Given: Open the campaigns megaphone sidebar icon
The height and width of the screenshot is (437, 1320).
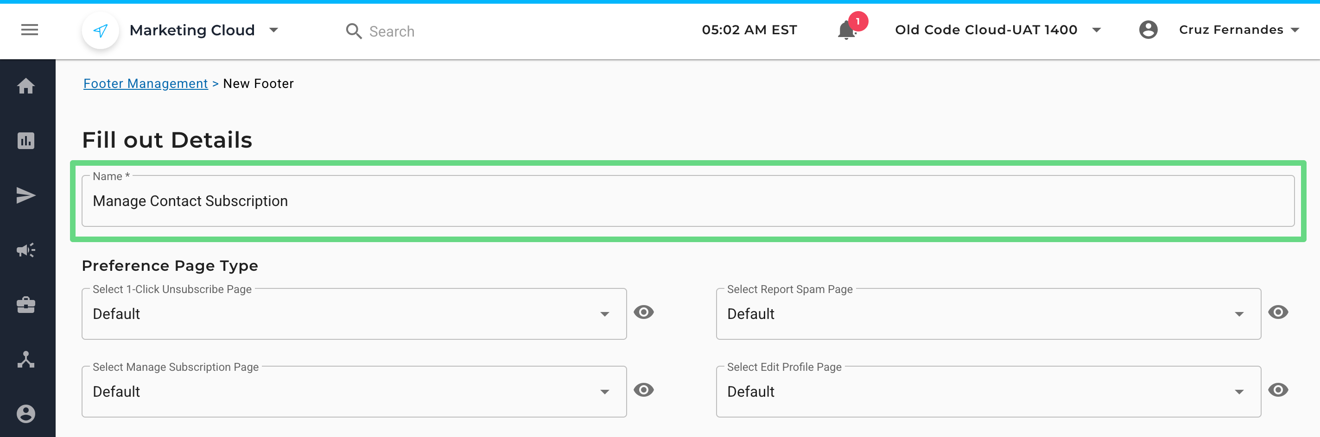Looking at the screenshot, I should [25, 250].
